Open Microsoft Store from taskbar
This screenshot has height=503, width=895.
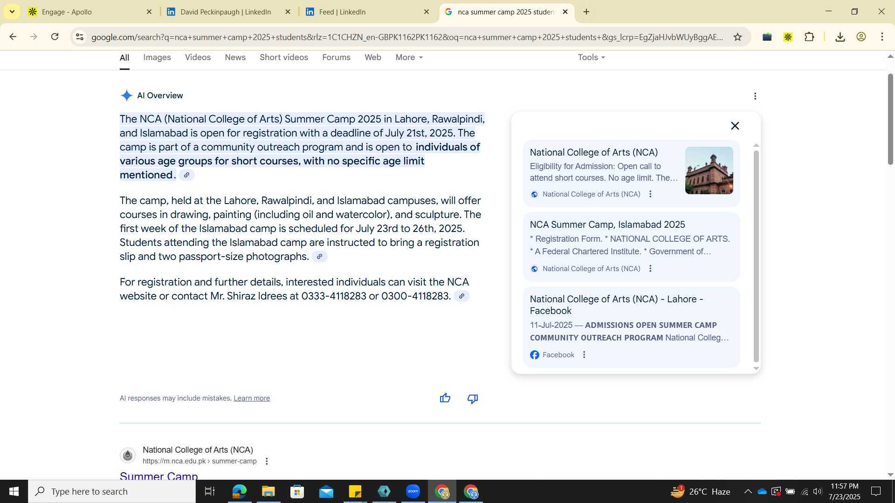pyautogui.click(x=297, y=491)
